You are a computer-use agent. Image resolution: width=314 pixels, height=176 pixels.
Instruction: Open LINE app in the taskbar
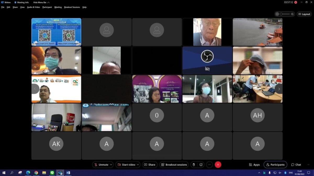tap(52, 173)
